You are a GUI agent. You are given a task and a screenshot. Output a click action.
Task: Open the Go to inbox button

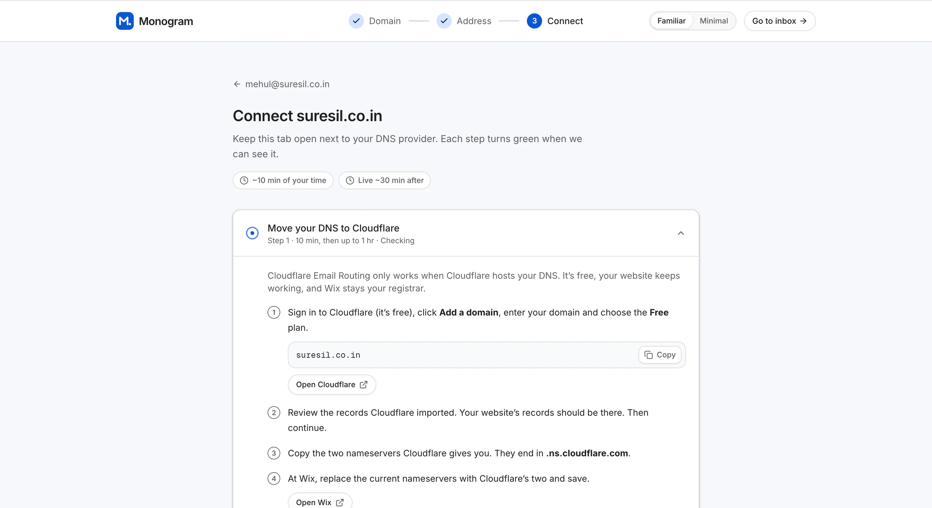point(780,21)
